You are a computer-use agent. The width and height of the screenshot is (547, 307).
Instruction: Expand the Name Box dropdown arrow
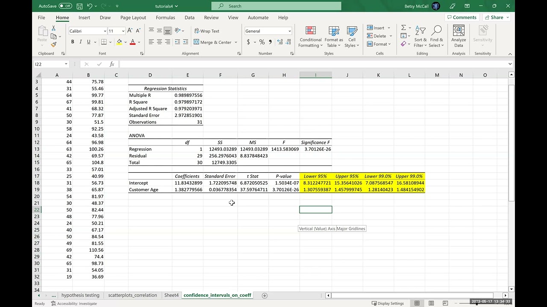tap(66, 64)
